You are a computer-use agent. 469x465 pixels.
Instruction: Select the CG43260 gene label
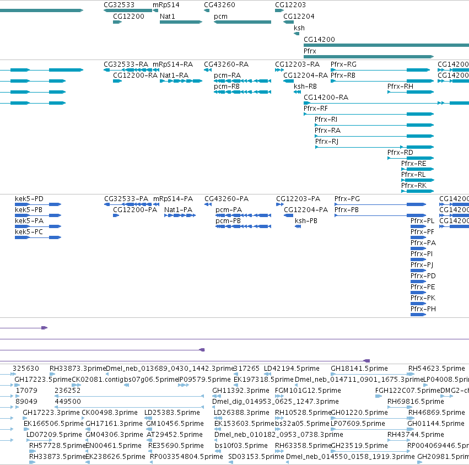click(x=219, y=5)
